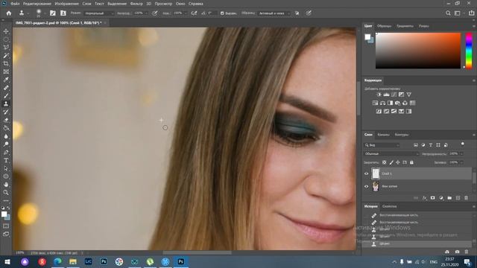Screen dimensions: 477x268
Task: Select the Pen tool
Action: click(6, 152)
